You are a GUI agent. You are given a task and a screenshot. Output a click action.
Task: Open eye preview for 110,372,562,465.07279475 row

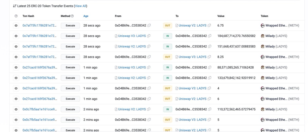(x=16, y=109)
